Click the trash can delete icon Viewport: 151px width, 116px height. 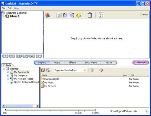point(90,15)
